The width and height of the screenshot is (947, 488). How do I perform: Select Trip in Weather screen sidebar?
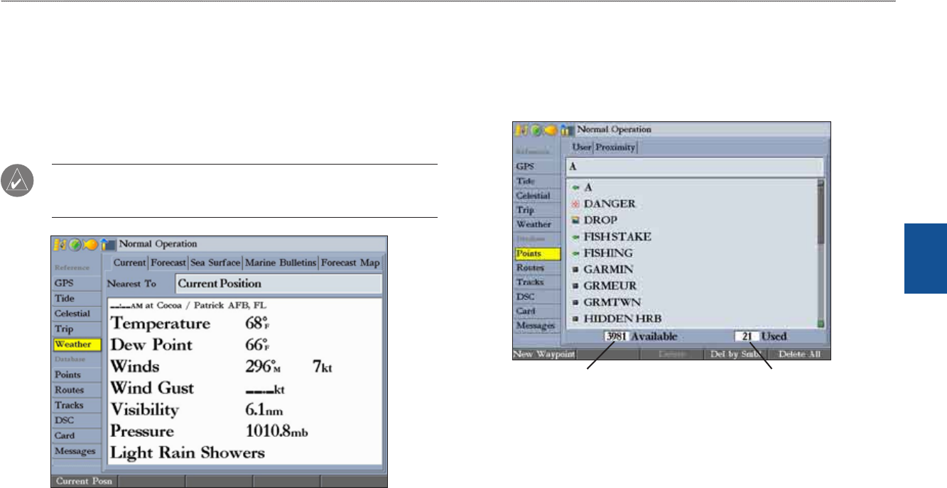[x=77, y=329]
